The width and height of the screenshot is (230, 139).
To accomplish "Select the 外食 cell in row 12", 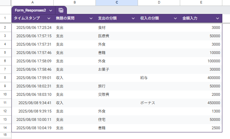I will (x=117, y=111).
